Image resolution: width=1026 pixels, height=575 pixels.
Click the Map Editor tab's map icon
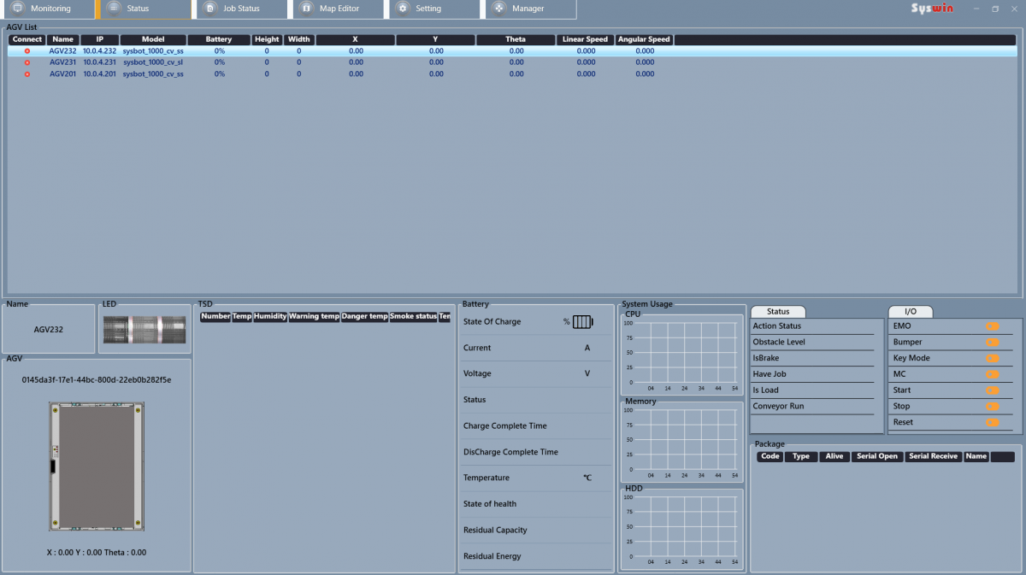(x=307, y=9)
